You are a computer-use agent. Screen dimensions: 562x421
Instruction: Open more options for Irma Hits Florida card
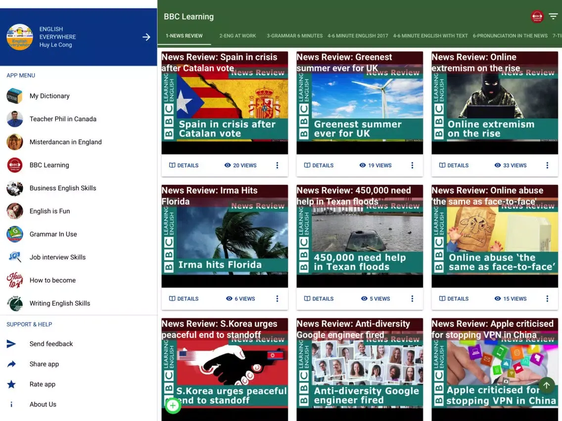click(x=277, y=298)
